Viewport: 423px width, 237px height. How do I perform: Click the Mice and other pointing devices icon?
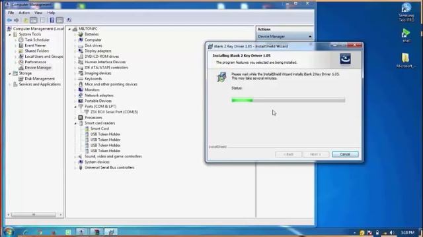[x=81, y=84]
